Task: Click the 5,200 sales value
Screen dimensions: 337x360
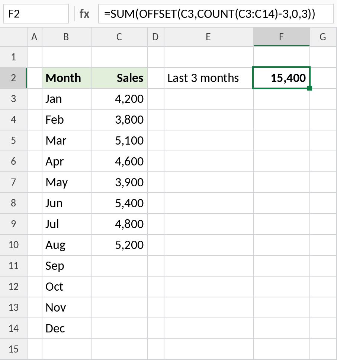Action: click(x=119, y=245)
